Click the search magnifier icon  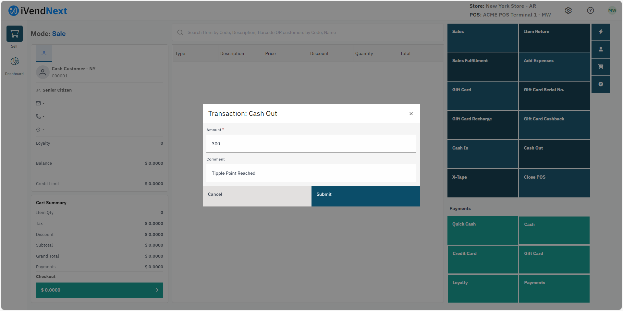[x=180, y=32]
